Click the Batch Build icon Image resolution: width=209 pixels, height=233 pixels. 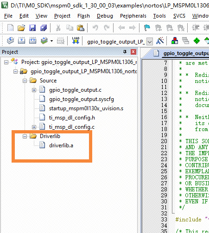[x=44, y=41]
